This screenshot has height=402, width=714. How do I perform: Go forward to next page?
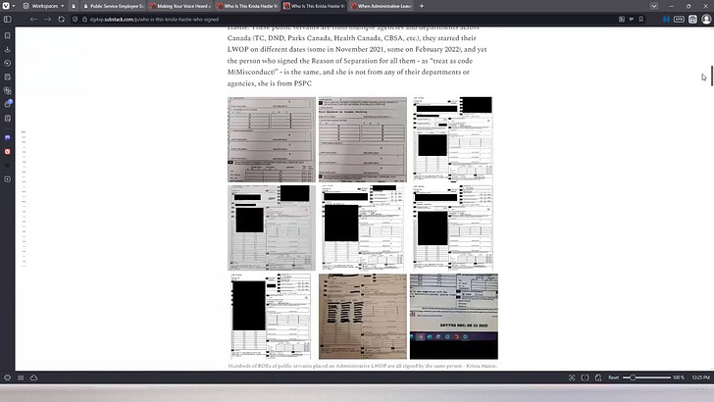47,20
